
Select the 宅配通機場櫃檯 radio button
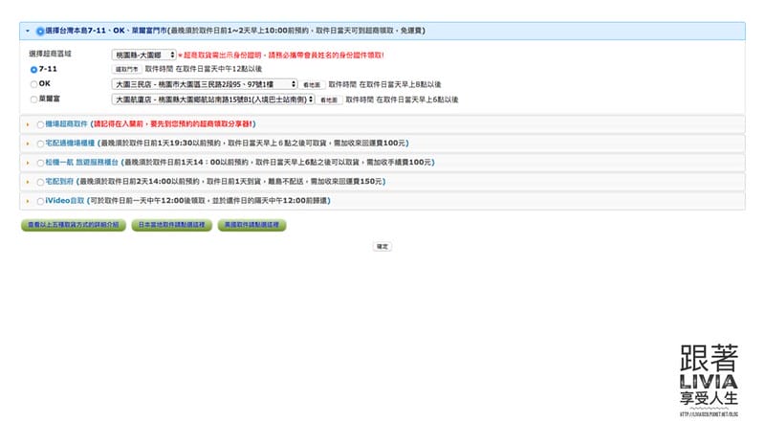pos(40,144)
